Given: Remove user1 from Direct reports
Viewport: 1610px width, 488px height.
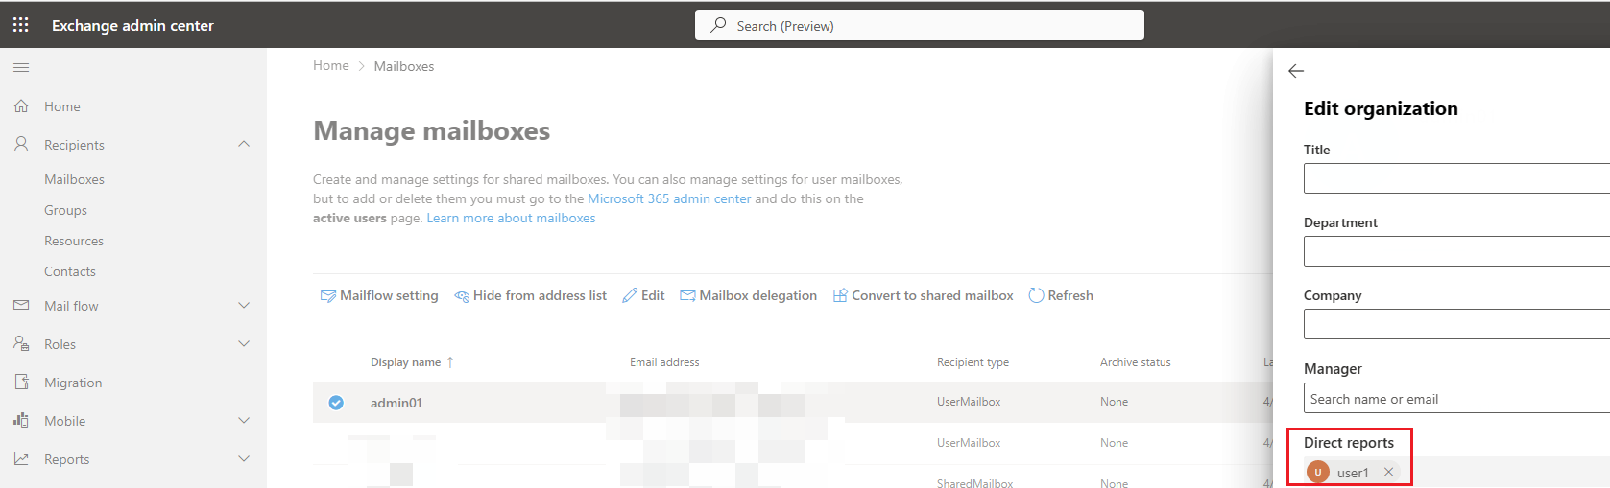Looking at the screenshot, I should tap(1388, 472).
